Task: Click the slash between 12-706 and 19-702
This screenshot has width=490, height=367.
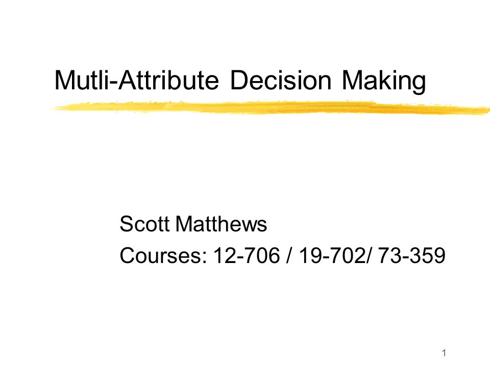Action: 289,255
